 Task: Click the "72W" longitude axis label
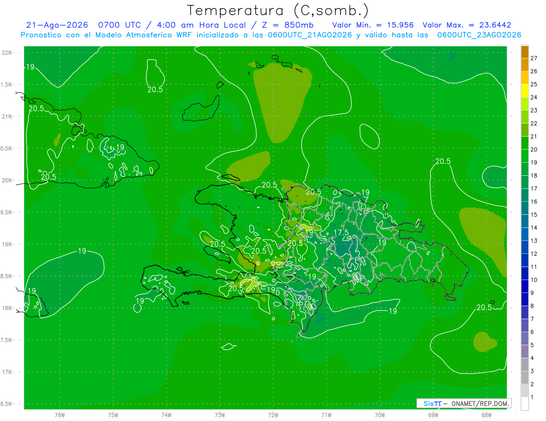tap(273, 415)
